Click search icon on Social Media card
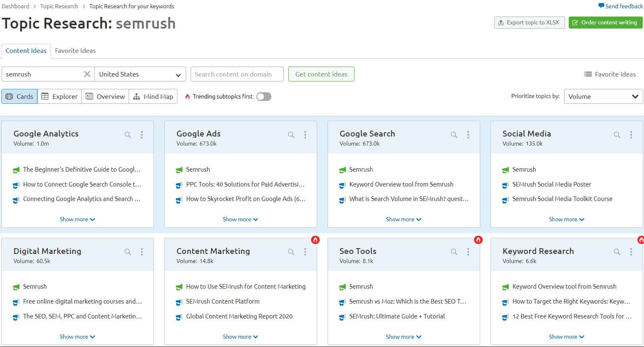This screenshot has width=644, height=347. tap(617, 135)
